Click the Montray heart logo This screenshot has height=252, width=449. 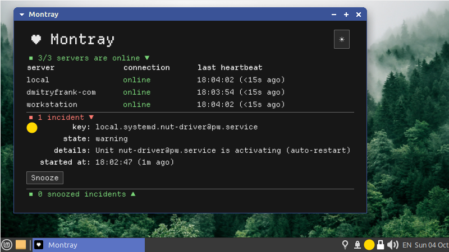tap(36, 39)
